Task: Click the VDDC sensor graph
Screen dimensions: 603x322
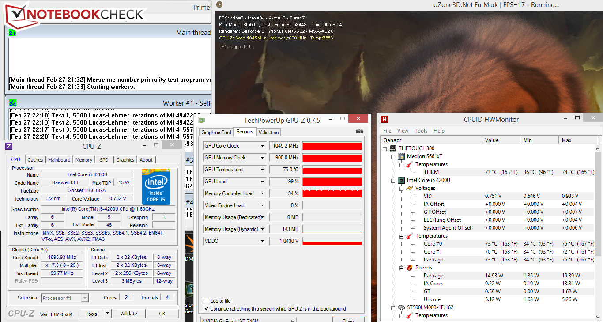Action: coord(332,241)
